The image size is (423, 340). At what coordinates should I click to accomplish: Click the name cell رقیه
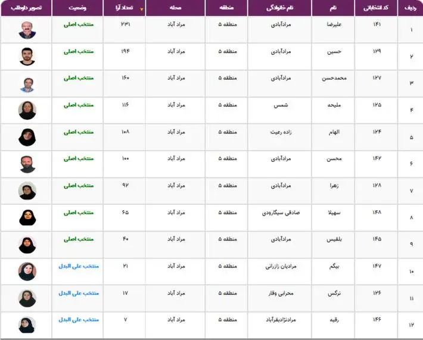334,320
